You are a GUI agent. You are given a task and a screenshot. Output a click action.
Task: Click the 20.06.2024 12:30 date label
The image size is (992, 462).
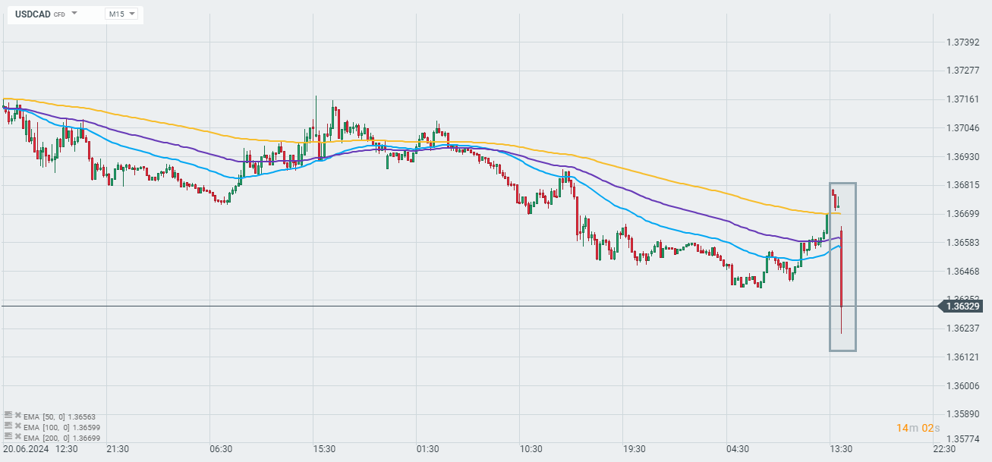pos(40,448)
